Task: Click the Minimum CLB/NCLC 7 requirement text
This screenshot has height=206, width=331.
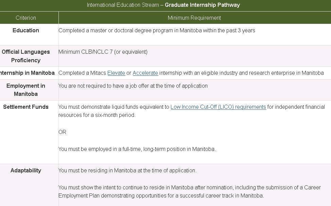Action: [103, 52]
